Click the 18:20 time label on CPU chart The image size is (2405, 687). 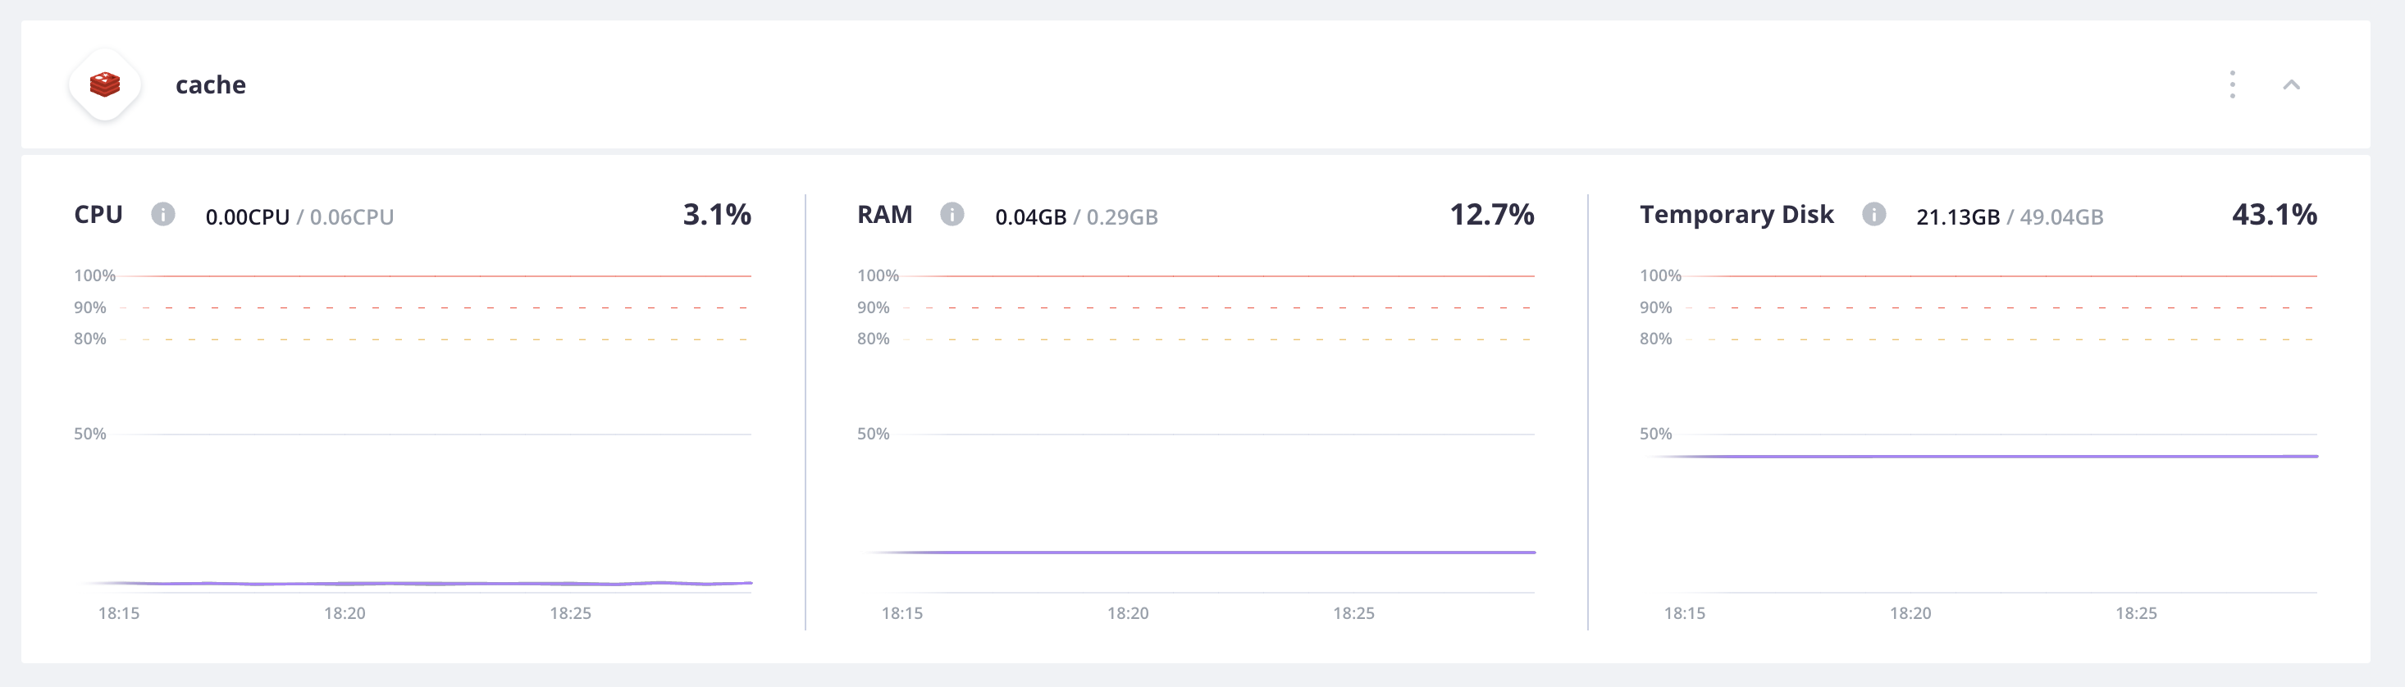[x=345, y=613]
